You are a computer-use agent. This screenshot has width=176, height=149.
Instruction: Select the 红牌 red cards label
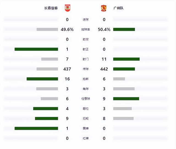pos(86,138)
